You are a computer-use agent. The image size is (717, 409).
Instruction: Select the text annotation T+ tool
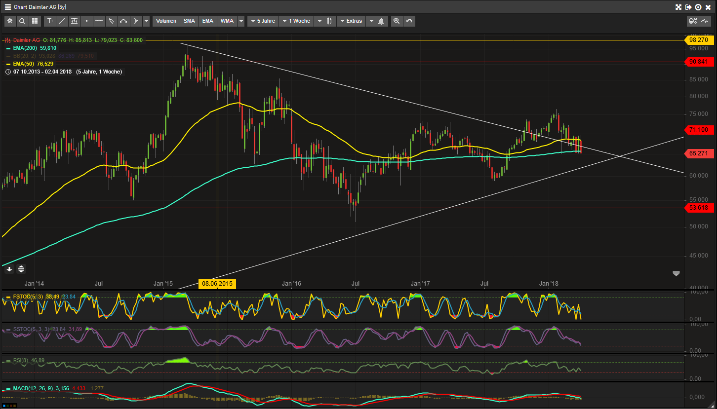(50, 21)
